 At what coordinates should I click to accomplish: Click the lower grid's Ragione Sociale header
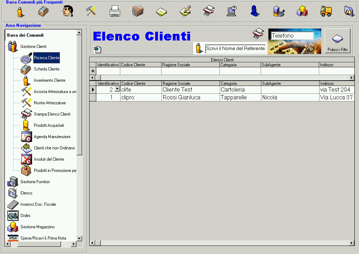coord(191,83)
